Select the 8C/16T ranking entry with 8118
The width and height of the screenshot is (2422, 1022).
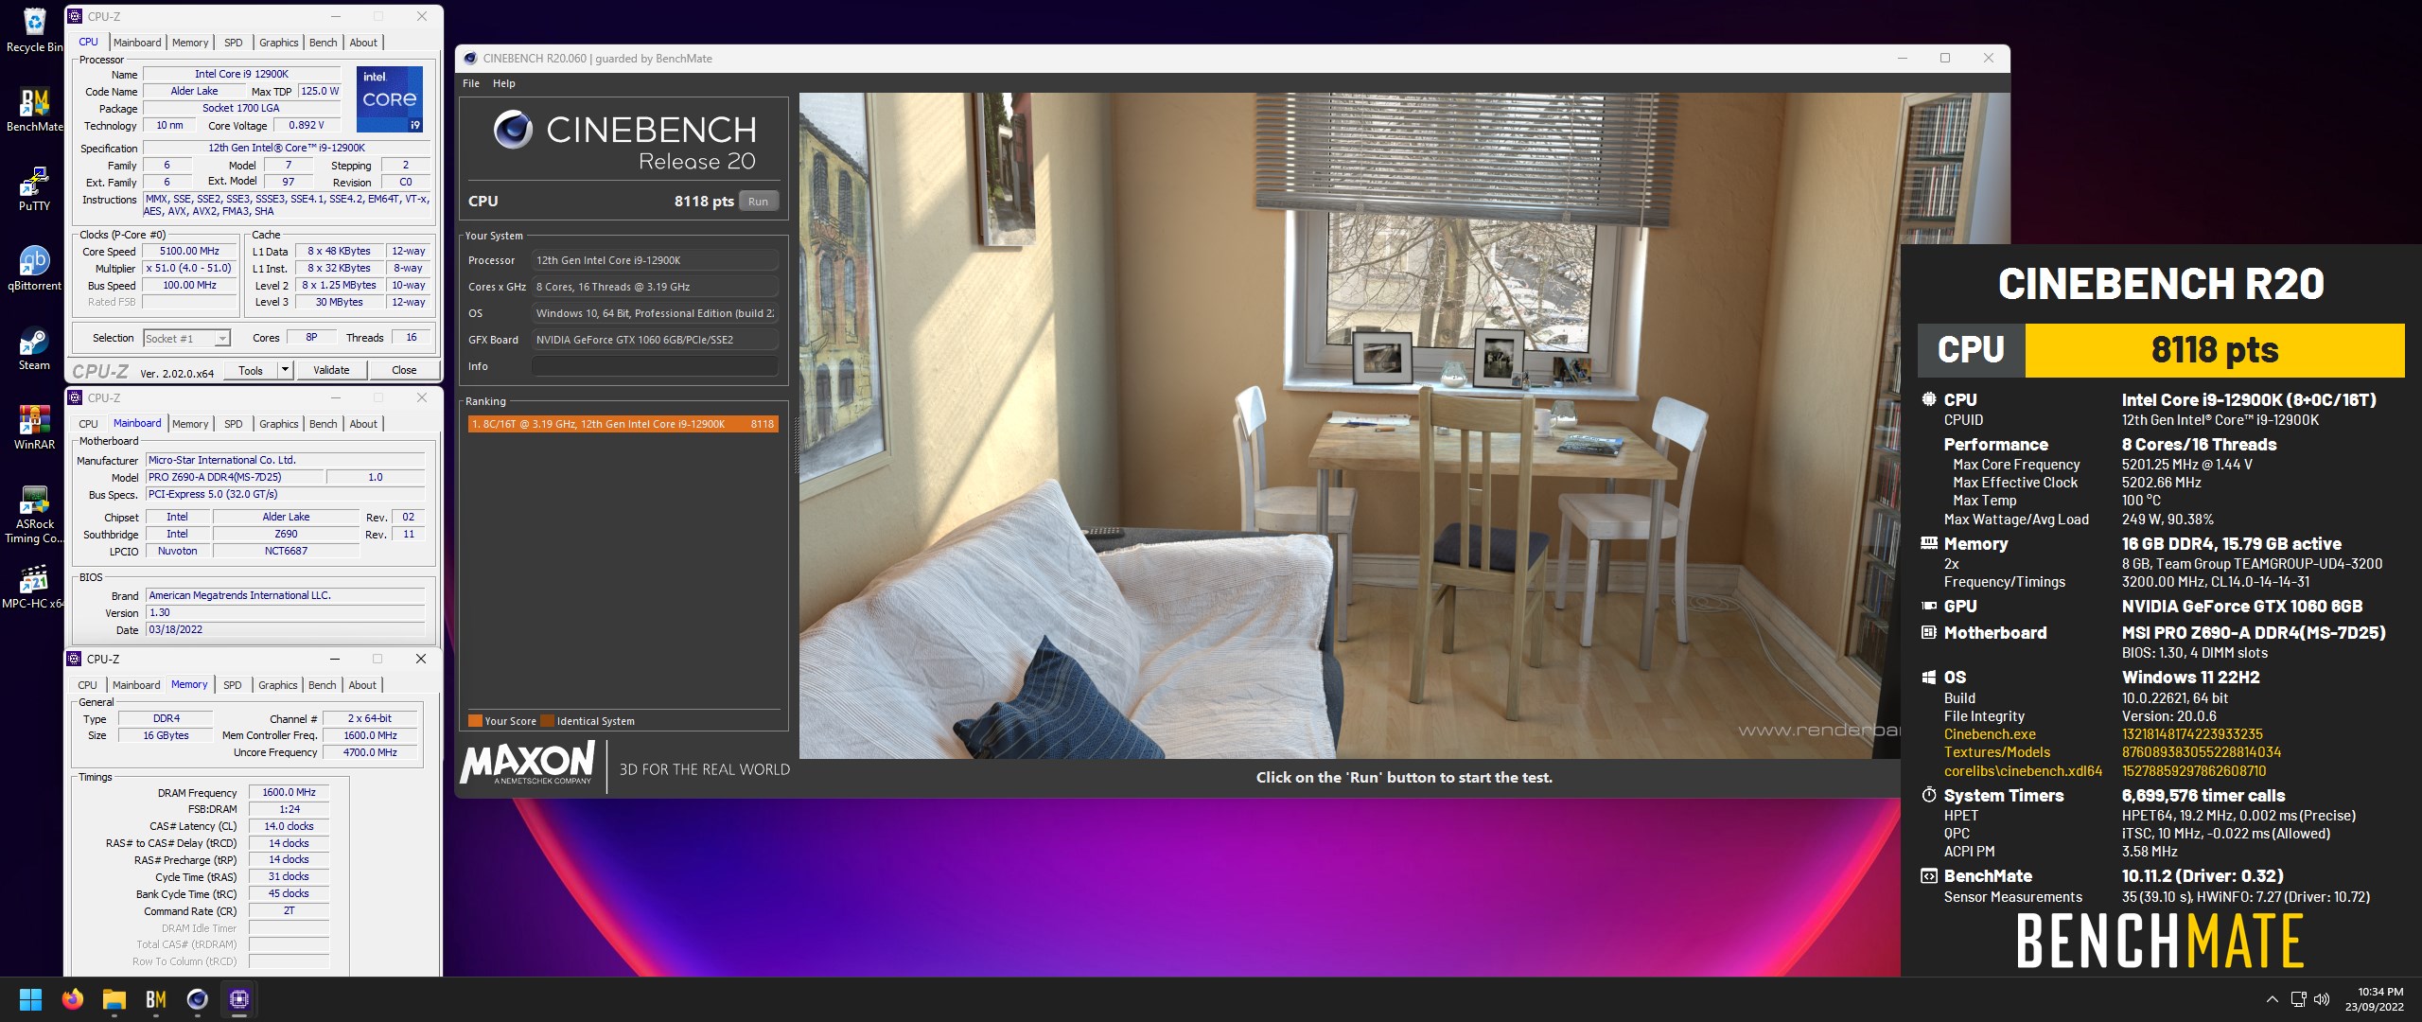623,424
